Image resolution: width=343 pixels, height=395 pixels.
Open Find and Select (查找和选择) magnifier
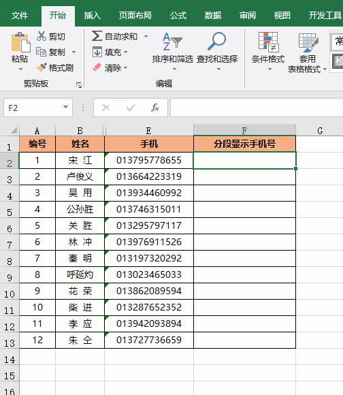(x=217, y=51)
